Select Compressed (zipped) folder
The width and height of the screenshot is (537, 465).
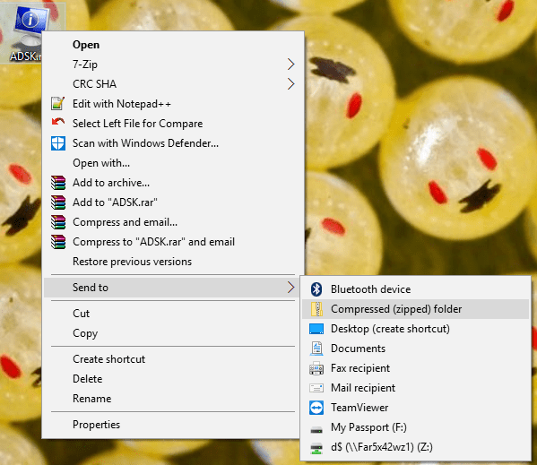(415, 309)
